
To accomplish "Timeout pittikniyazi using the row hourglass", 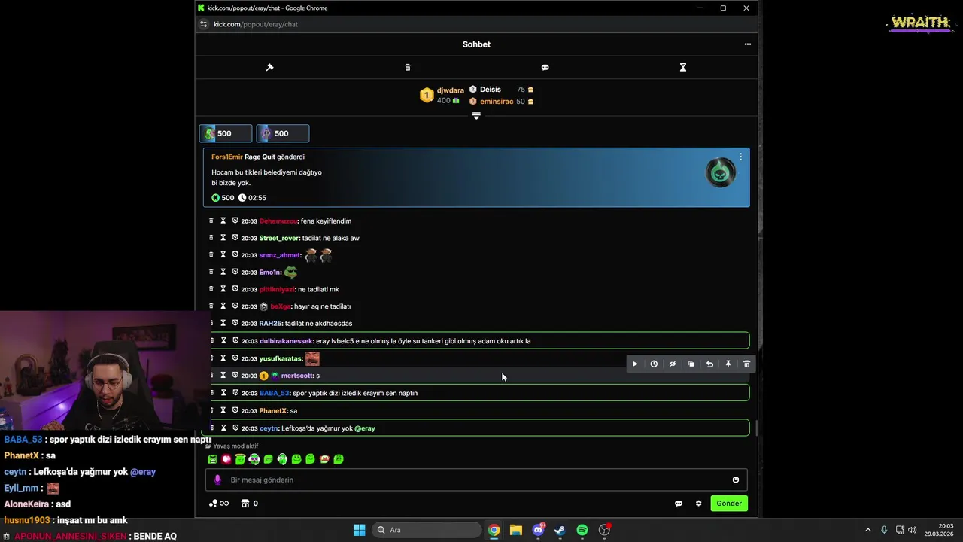I will [x=223, y=289].
